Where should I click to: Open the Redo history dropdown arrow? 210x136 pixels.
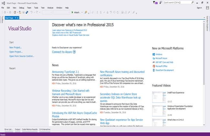pyautogui.click(x=39, y=12)
